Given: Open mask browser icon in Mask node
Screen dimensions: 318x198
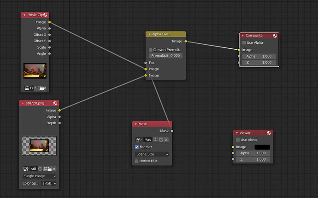Looking at the screenshot, I should [139, 140].
